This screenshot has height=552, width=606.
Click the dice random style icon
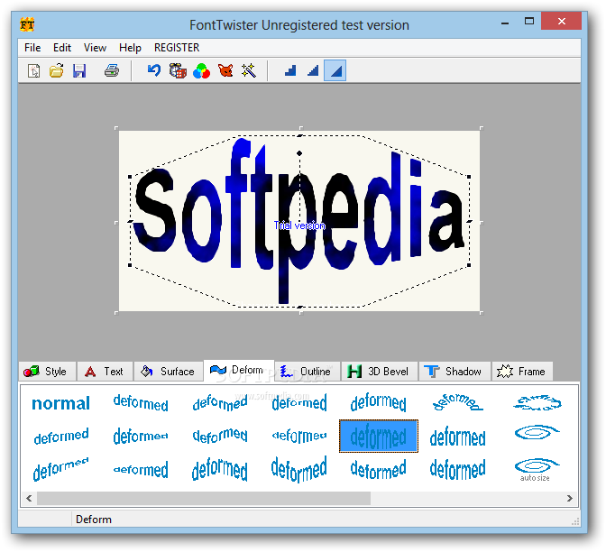coord(178,71)
